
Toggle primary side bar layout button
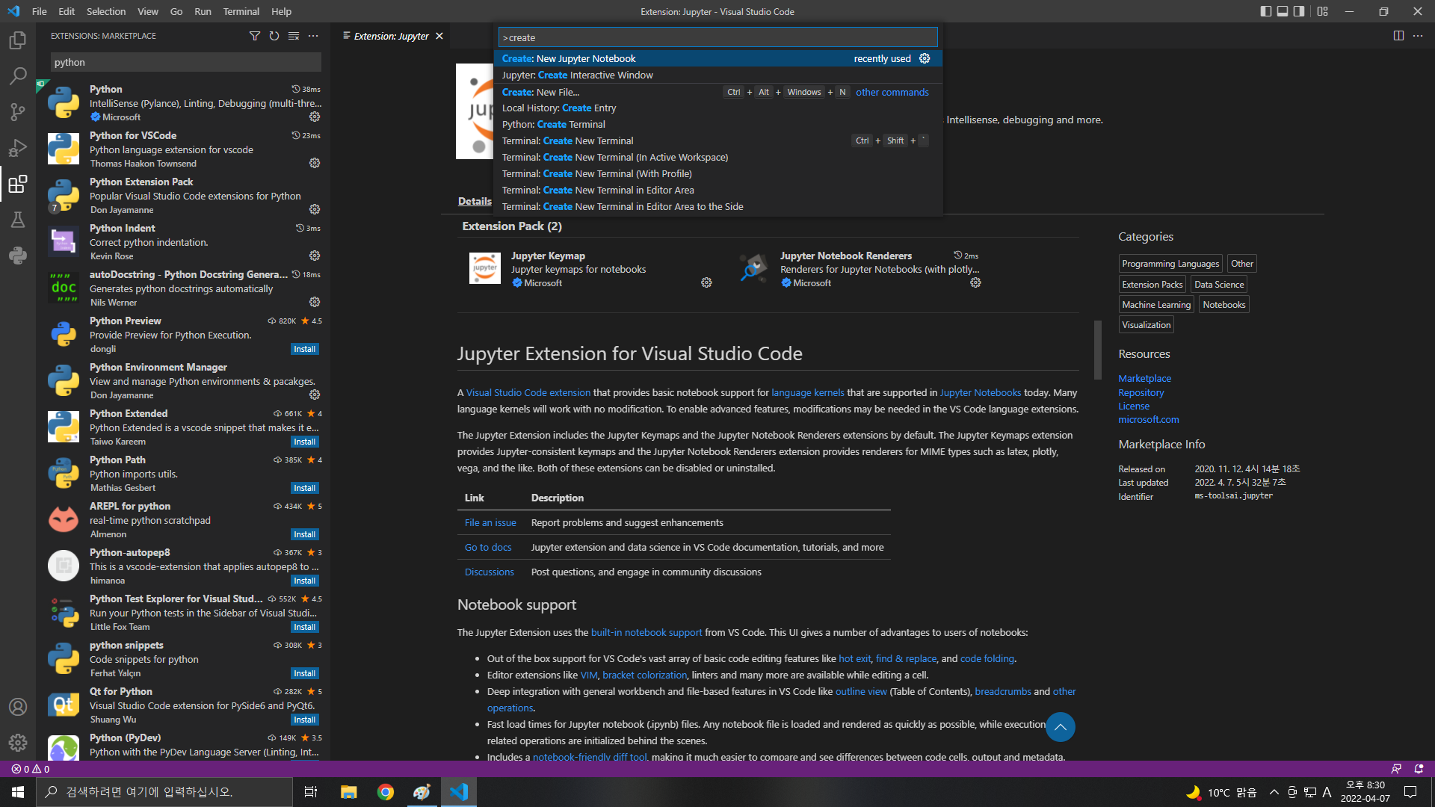point(1265,11)
